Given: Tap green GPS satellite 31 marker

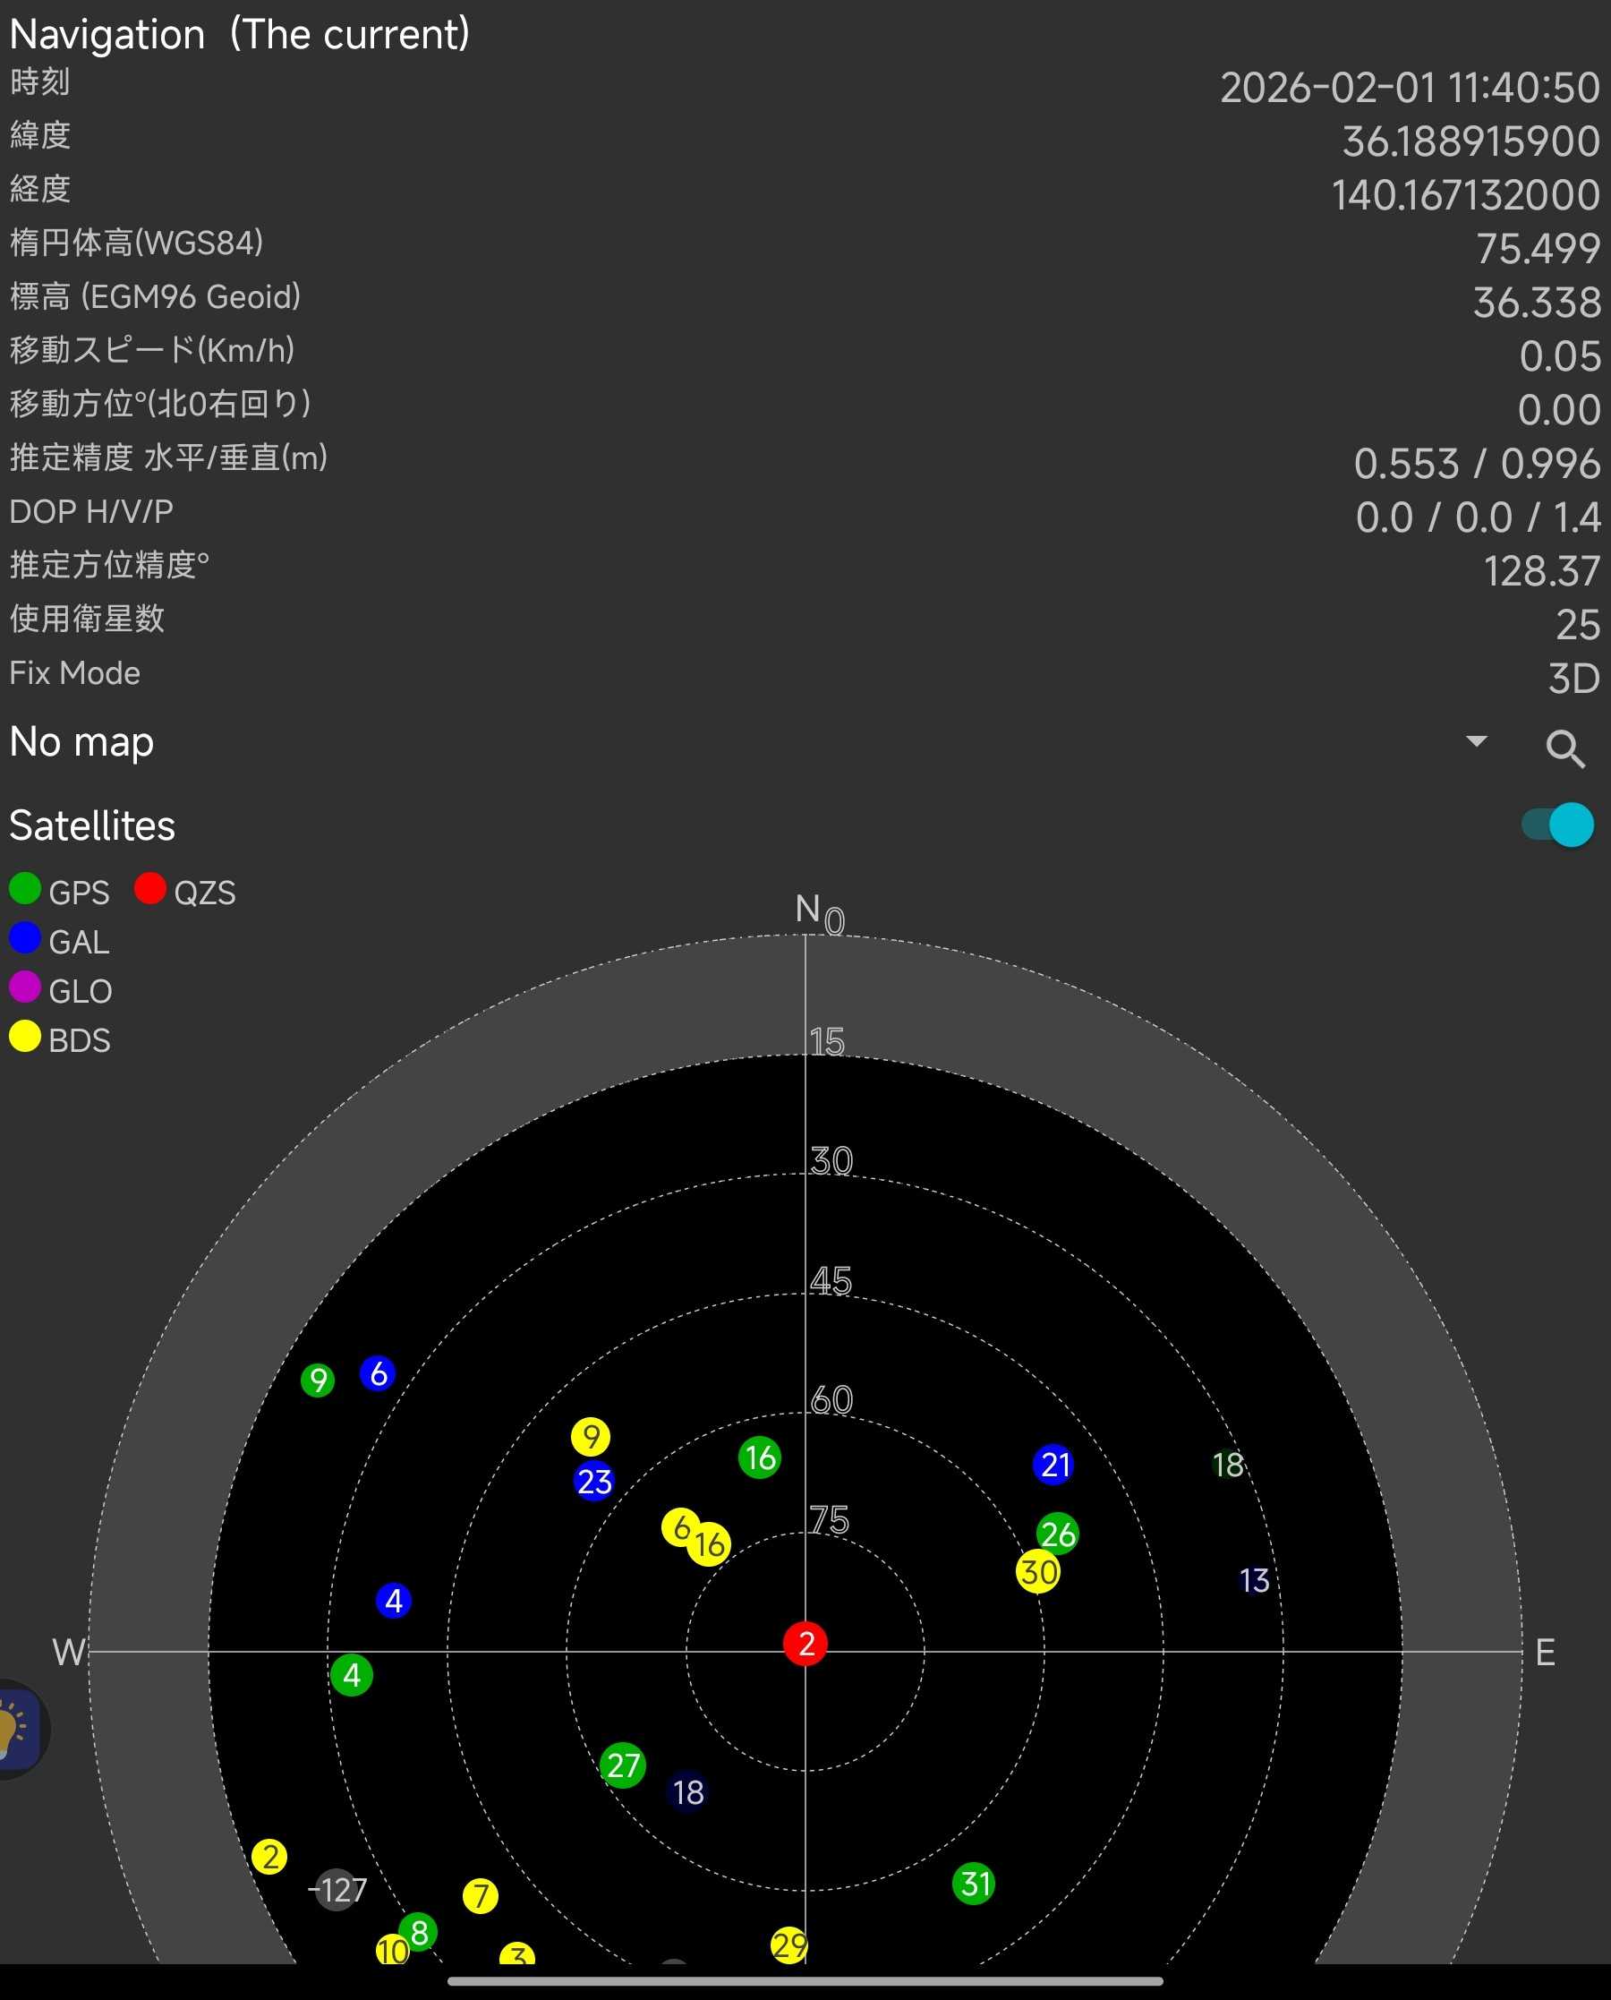Looking at the screenshot, I should coord(974,1883).
